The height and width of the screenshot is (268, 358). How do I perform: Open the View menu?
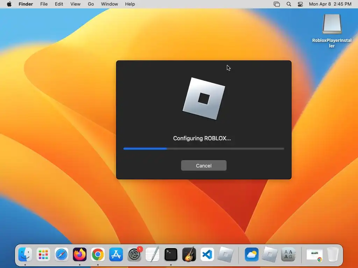76,4
